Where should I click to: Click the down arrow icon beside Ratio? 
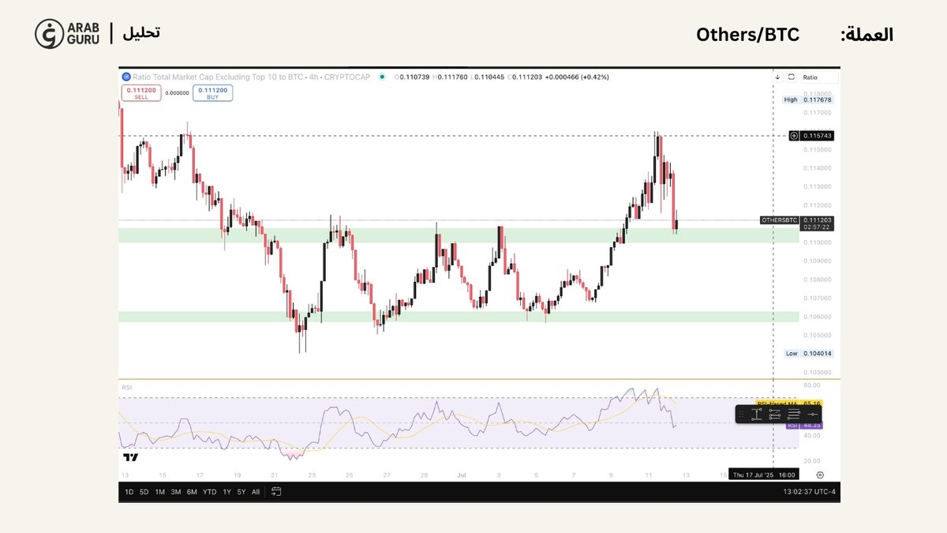(777, 77)
